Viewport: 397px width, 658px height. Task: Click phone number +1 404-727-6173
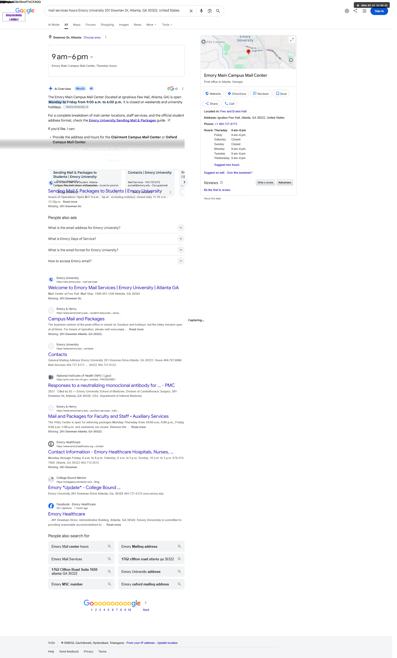[x=226, y=124]
